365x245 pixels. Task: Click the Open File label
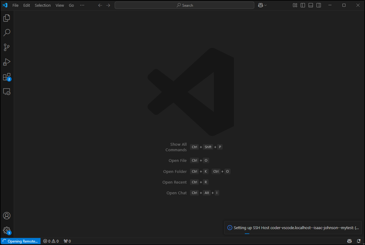point(177,160)
